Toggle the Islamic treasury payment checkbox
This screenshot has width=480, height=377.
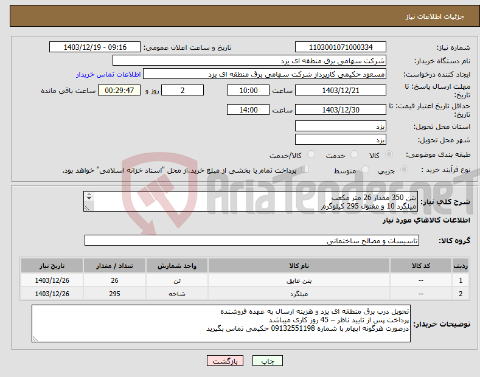pos(305,169)
